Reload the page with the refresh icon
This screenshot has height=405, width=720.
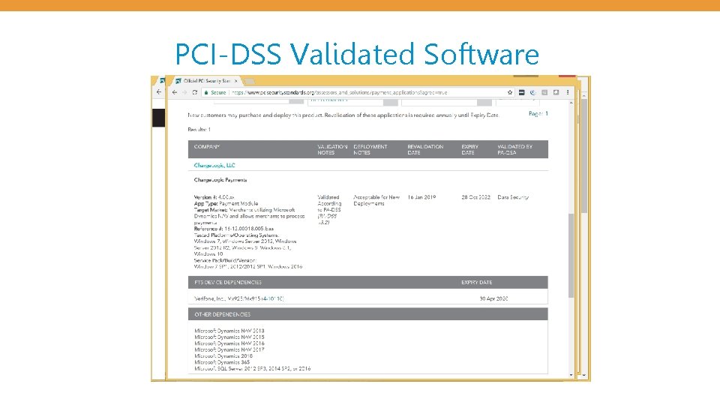pos(195,92)
